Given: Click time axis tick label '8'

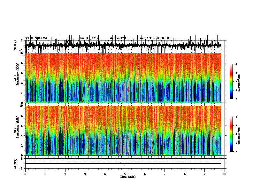Looking at the screenshot, I should 185,174.
